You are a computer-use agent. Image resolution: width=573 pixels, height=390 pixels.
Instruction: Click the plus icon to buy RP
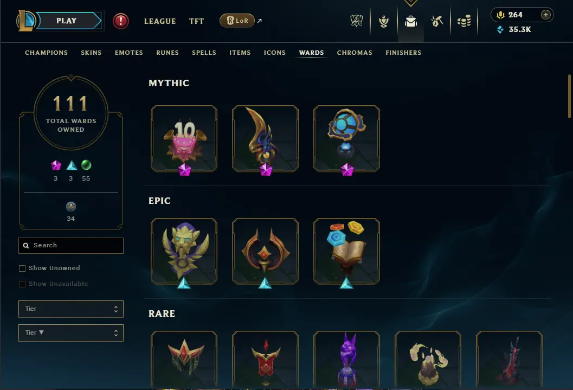click(545, 15)
